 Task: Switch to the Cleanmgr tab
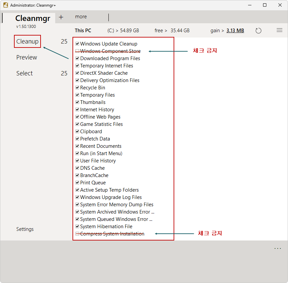pos(33,18)
